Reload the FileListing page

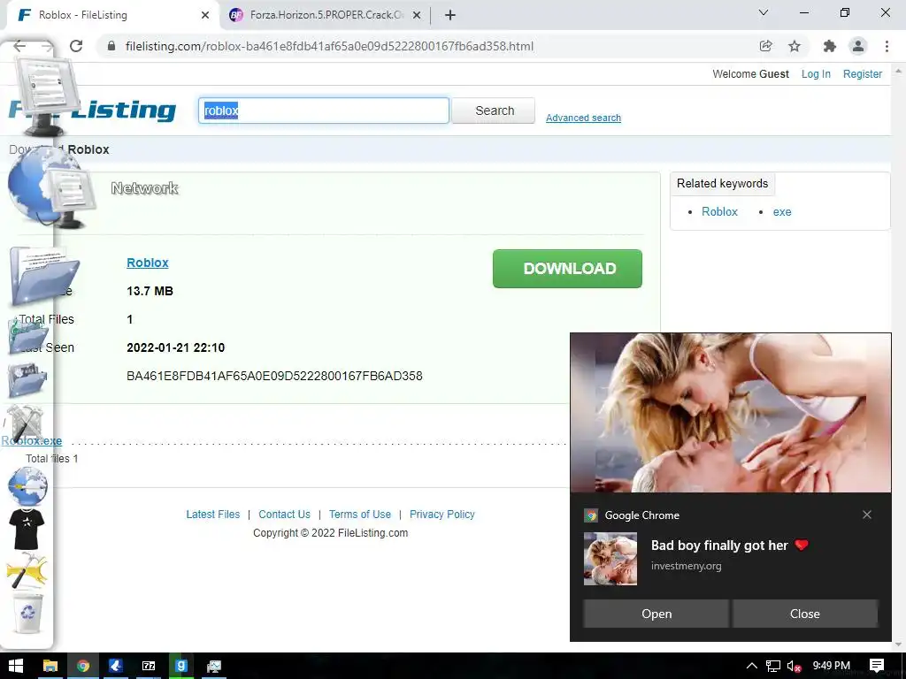point(76,46)
